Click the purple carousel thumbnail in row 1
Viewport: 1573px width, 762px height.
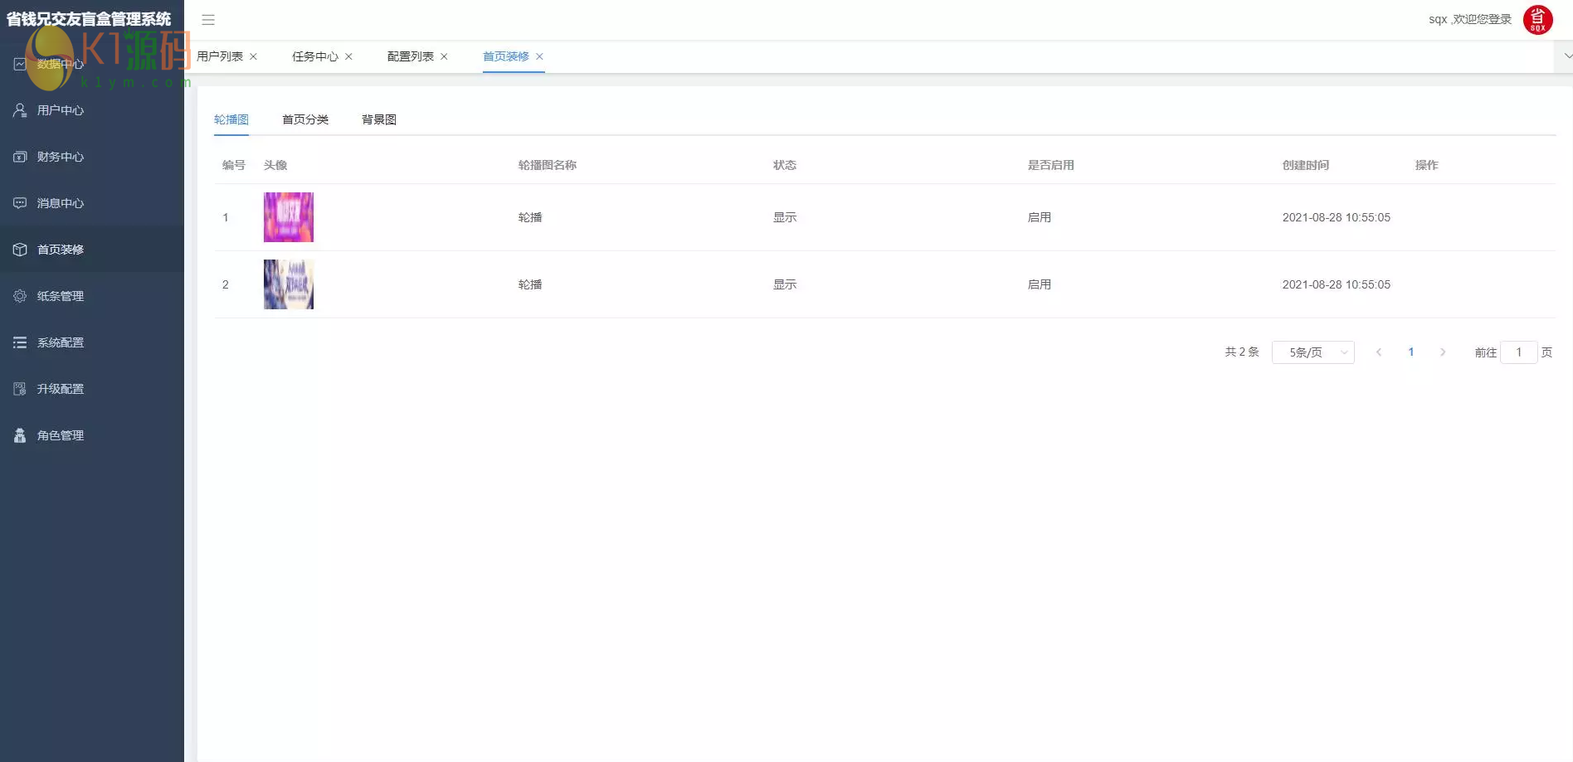pyautogui.click(x=289, y=217)
